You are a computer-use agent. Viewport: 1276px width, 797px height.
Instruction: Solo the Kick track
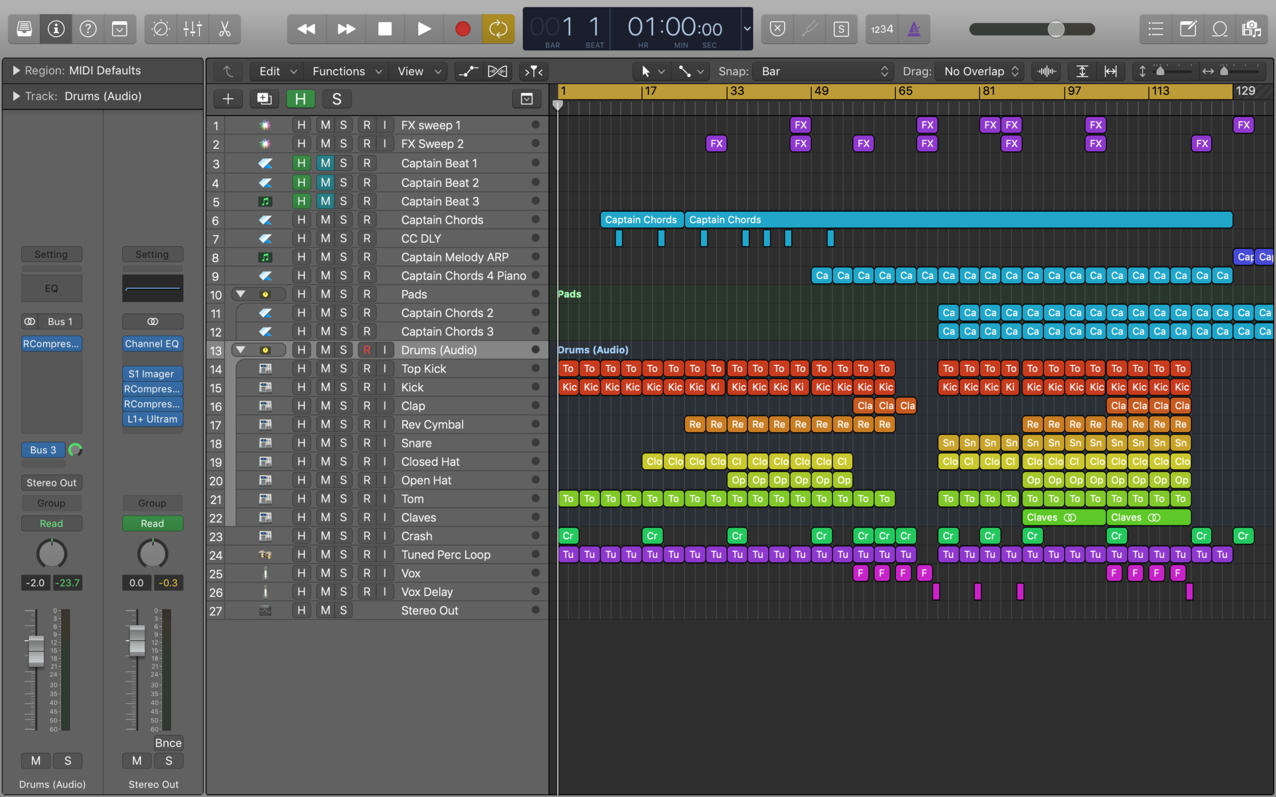pos(343,387)
